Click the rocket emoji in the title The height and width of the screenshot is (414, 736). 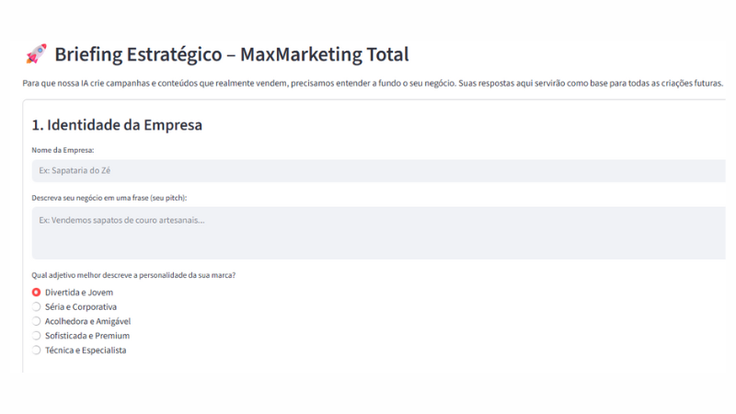pos(36,54)
